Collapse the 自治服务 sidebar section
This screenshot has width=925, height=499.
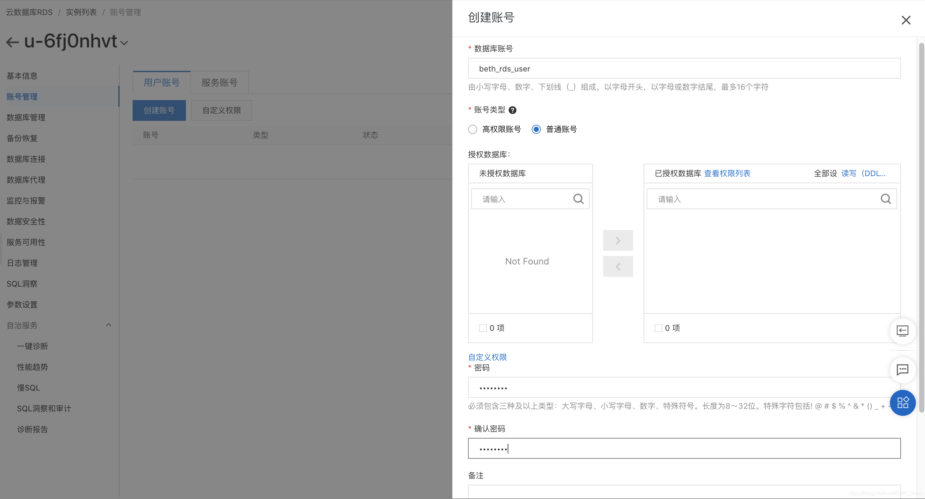coord(109,325)
